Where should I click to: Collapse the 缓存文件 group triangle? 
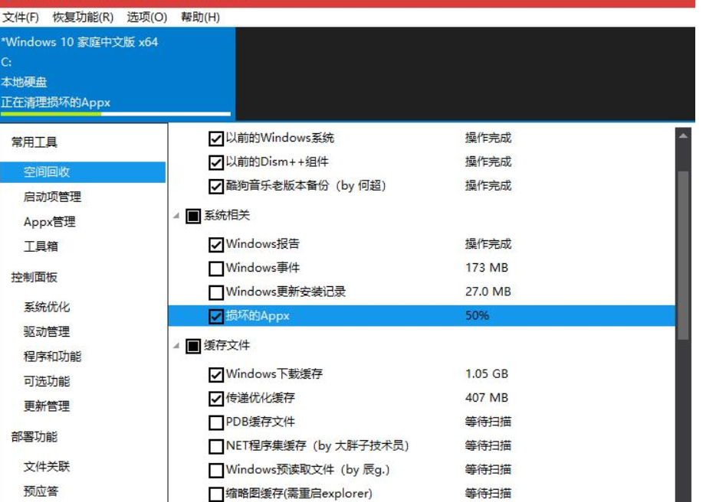[176, 346]
